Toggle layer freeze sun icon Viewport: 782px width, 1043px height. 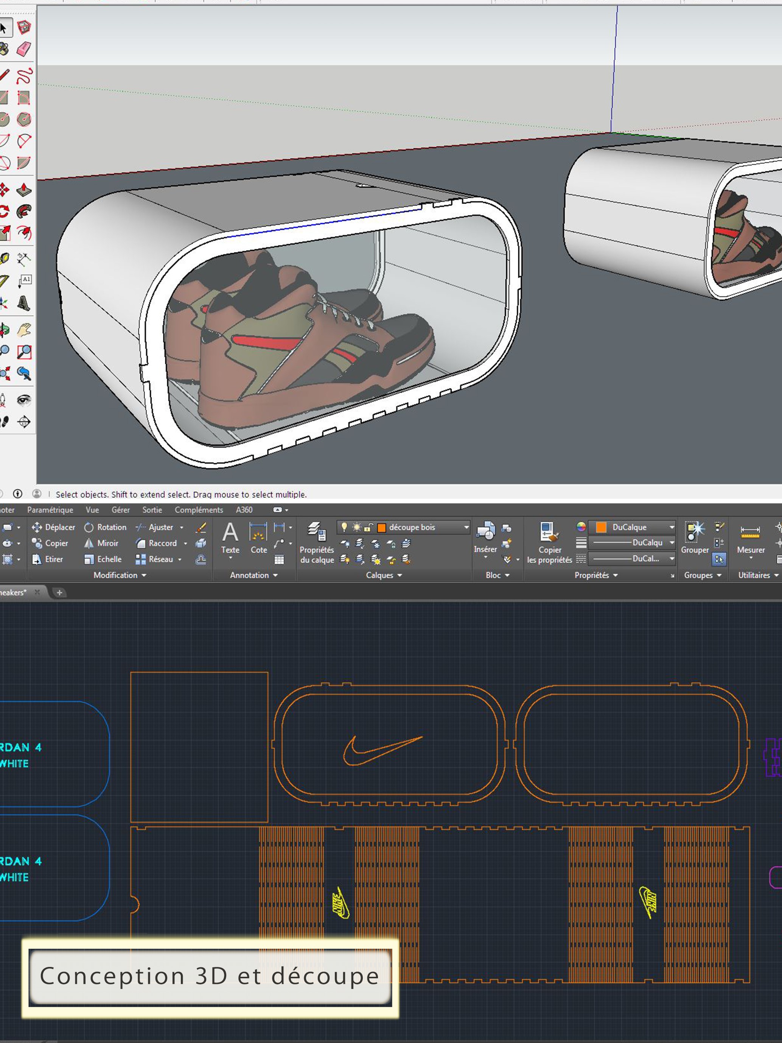click(x=357, y=527)
